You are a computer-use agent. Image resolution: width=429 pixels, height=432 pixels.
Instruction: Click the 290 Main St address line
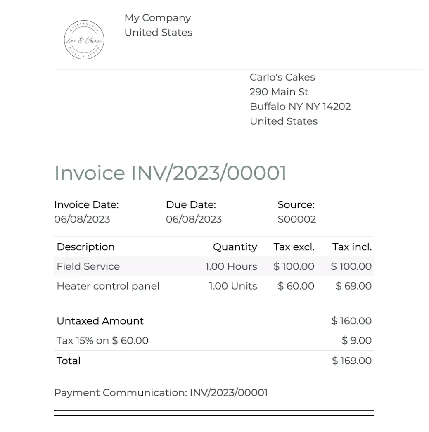click(x=279, y=92)
